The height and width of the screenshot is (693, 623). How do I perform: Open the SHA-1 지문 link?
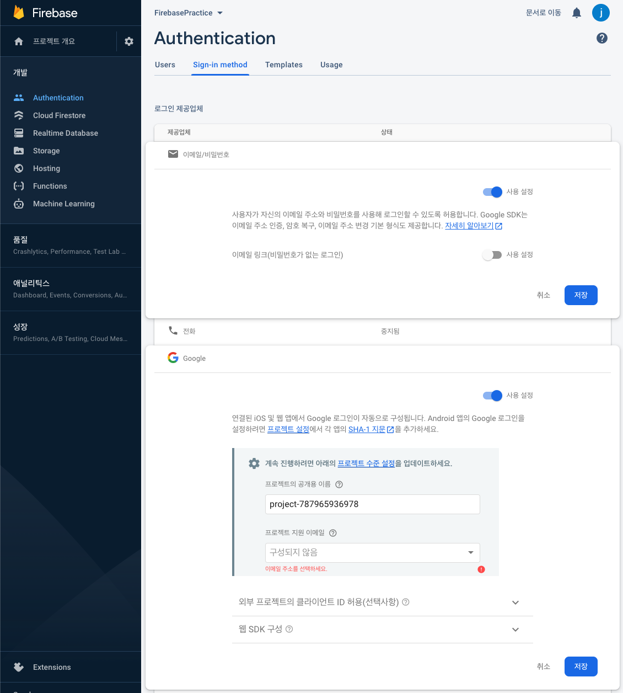click(x=371, y=429)
